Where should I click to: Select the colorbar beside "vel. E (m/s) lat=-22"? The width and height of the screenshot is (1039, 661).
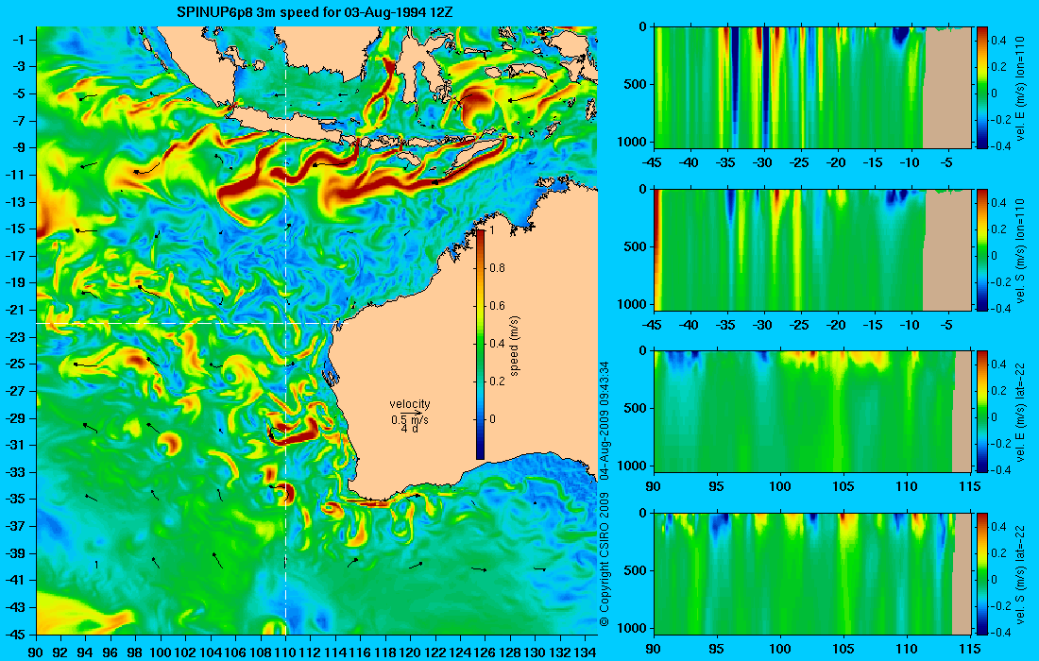click(981, 412)
